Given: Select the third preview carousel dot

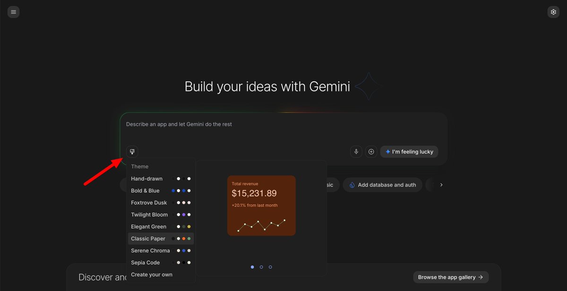Looking at the screenshot, I should click(x=270, y=267).
